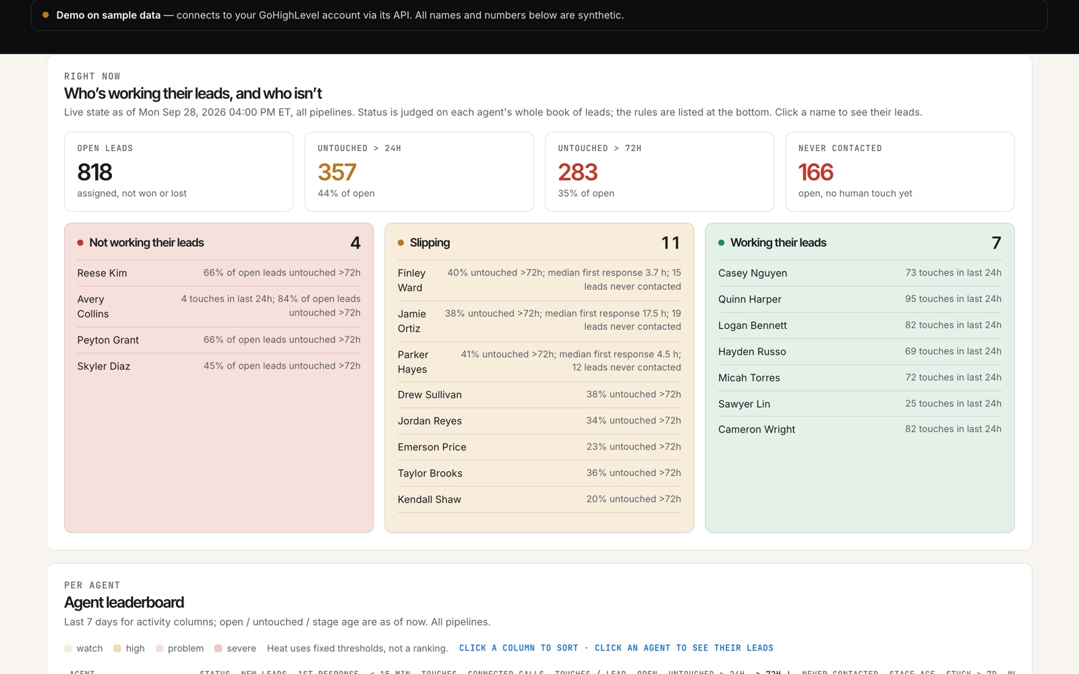Click the Open Leads 818 card
The width and height of the screenshot is (1079, 674).
point(179,172)
